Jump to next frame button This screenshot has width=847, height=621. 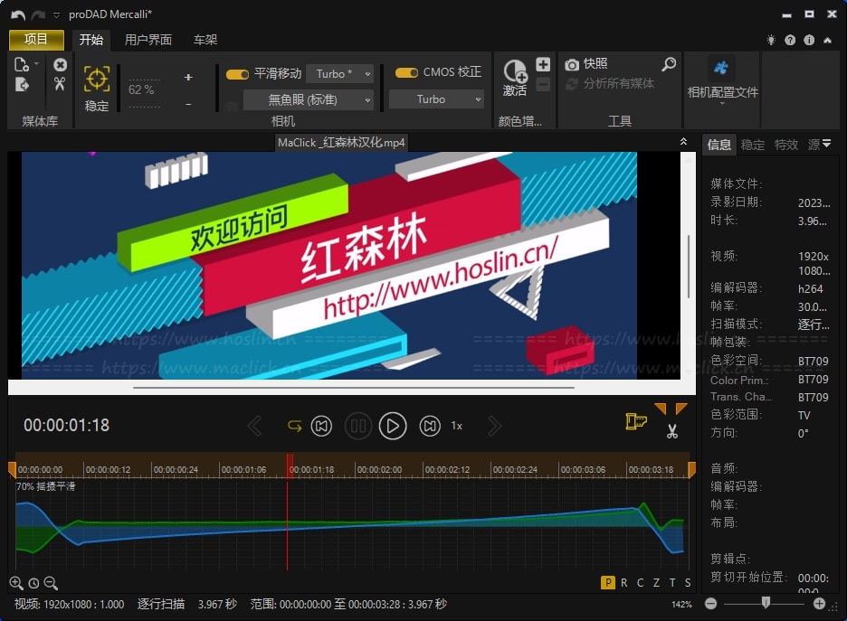click(430, 427)
